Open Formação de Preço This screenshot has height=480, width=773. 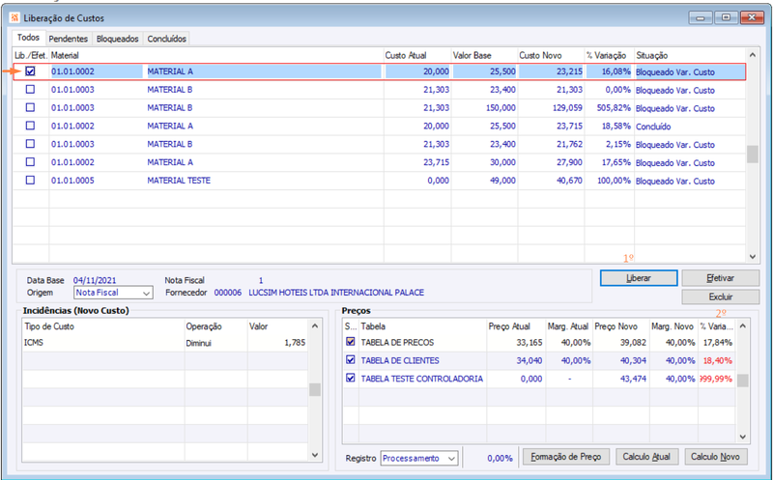pos(566,457)
